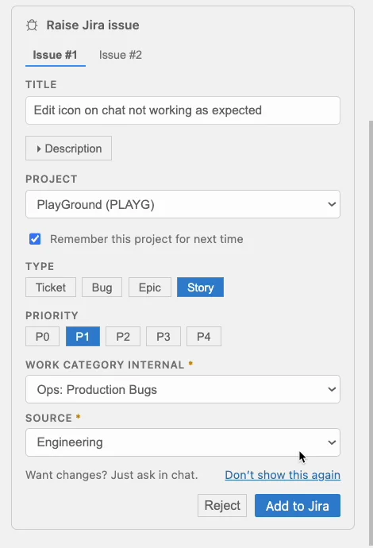Select the Bug issue type
Image resolution: width=373 pixels, height=548 pixels.
102,288
